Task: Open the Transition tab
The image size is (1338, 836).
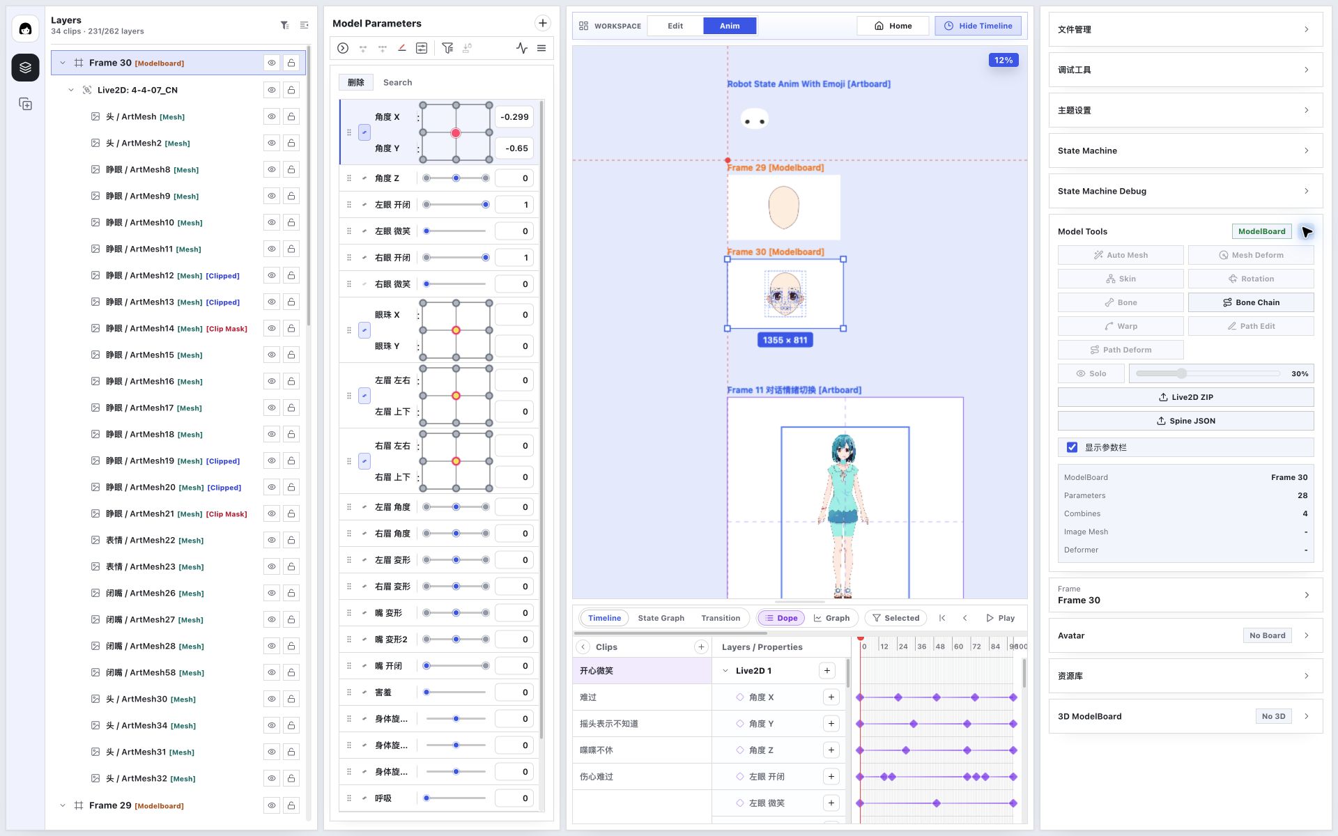Action: click(721, 618)
